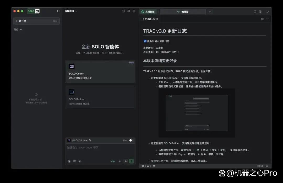
Task: Collapse the left sidebar panel icon
Action: [58, 11]
